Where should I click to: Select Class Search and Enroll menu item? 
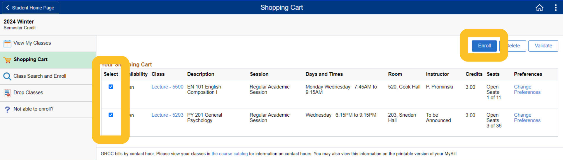40,76
